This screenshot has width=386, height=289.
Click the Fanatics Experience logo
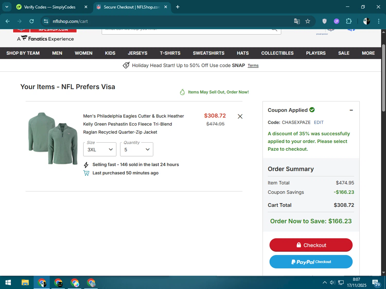point(46,39)
